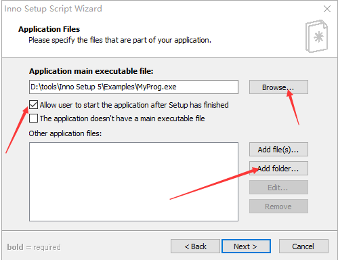This screenshot has height=260, width=338.
Task: Toggle Allow user to start application checkbox
Action: click(33, 105)
